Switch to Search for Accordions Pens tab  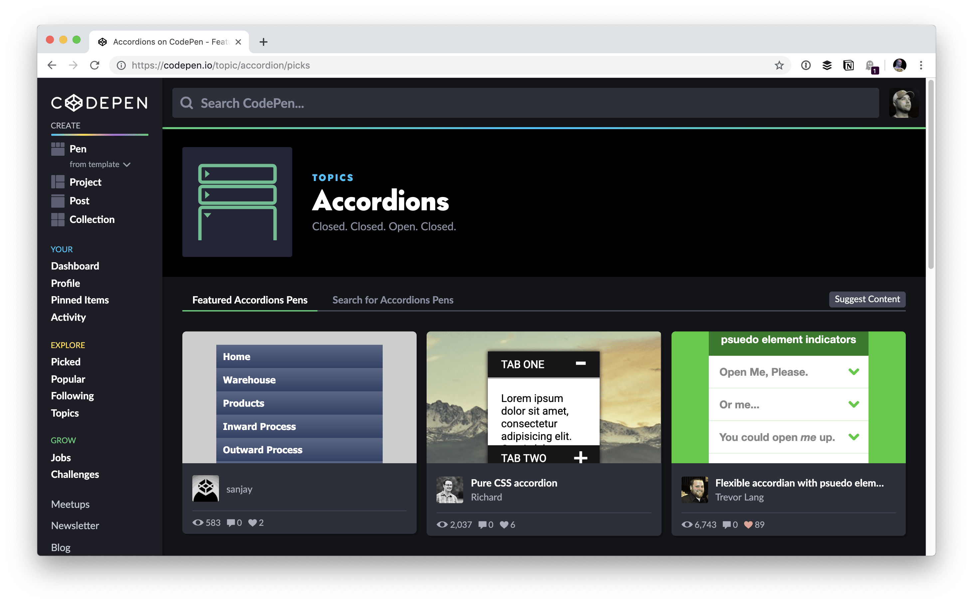tap(392, 300)
